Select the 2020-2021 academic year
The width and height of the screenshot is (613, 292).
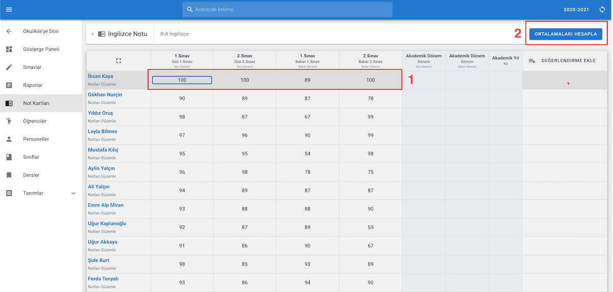(x=576, y=10)
